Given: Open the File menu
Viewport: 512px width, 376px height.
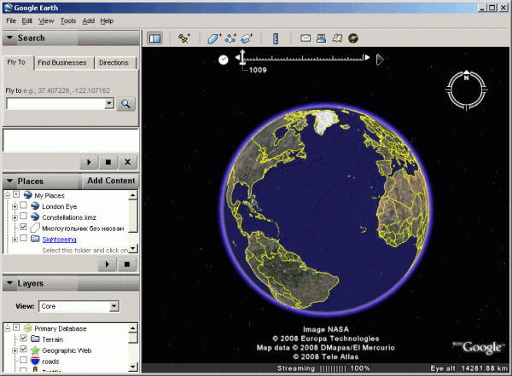Looking at the screenshot, I should click(11, 20).
